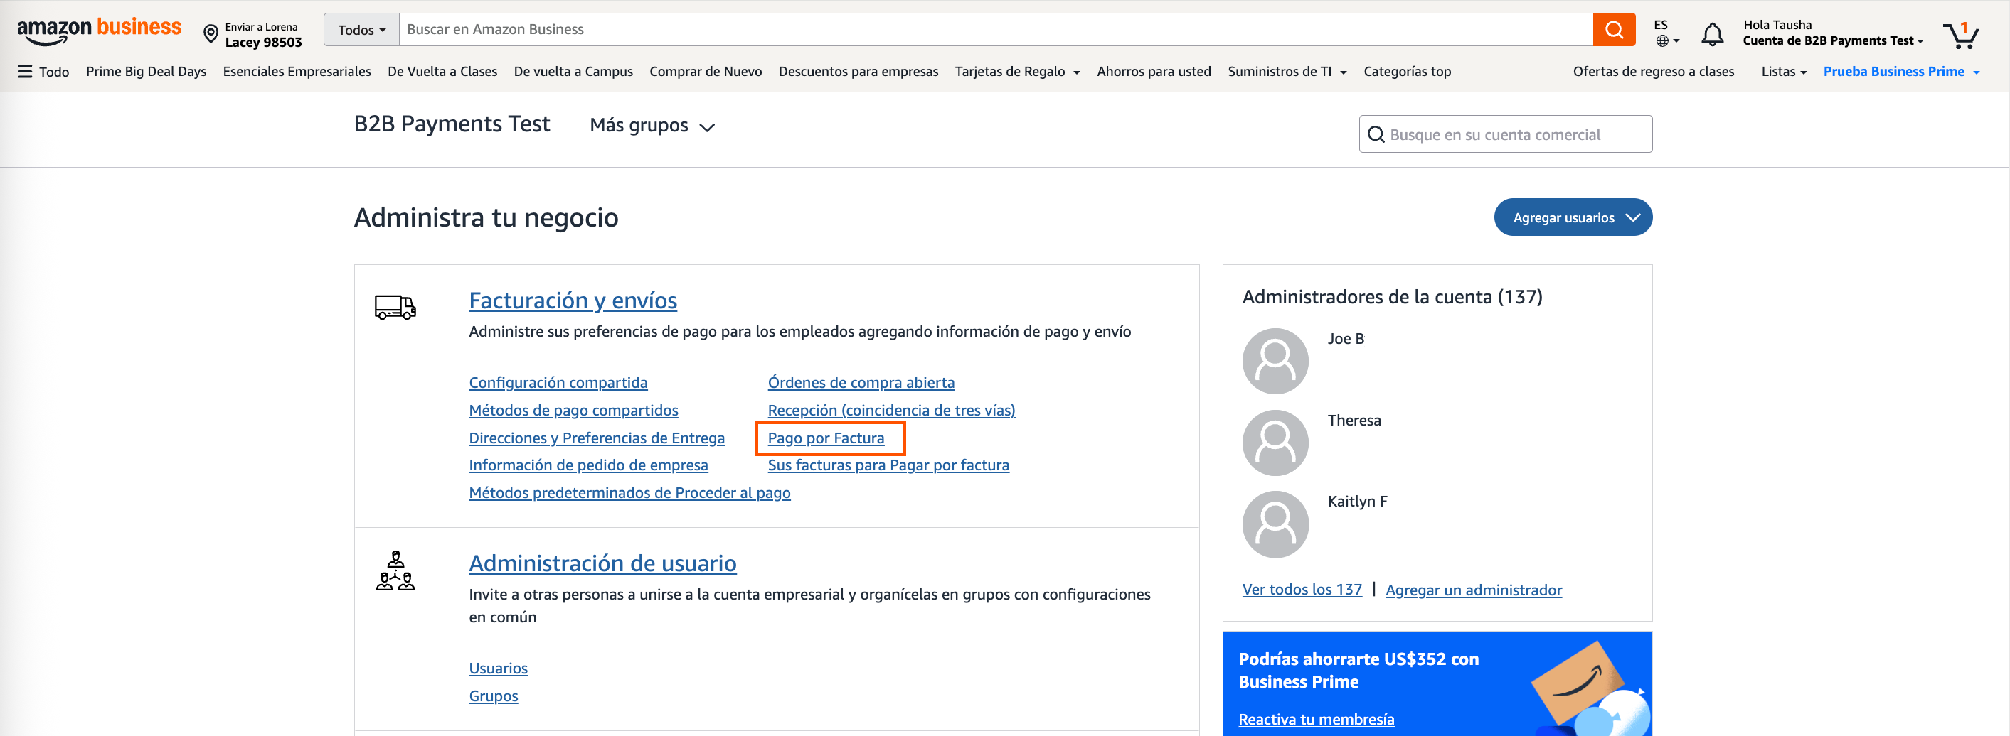Screen dimensions: 2010x736
Task: Click the Busque en su cuenta comercial field
Action: pos(1505,134)
